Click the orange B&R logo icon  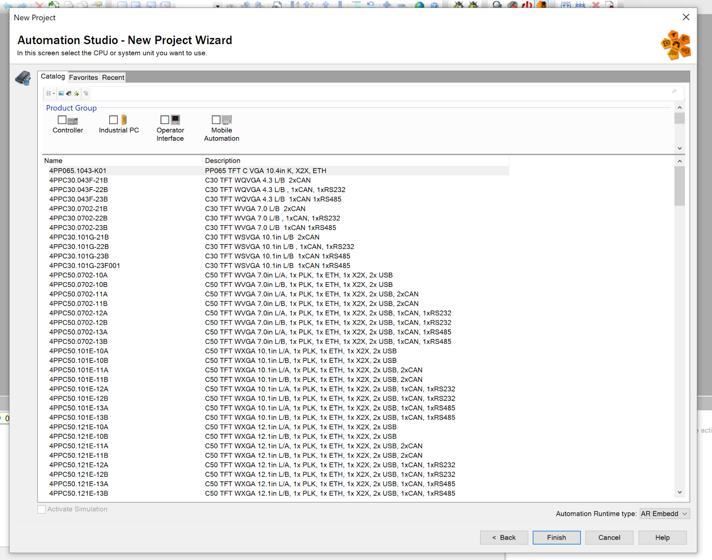(676, 45)
